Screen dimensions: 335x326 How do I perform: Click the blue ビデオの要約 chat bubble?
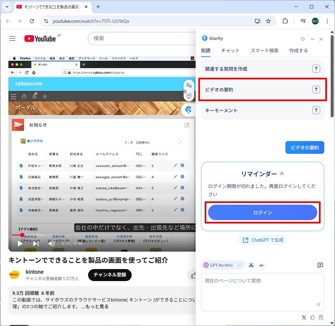pyautogui.click(x=305, y=147)
